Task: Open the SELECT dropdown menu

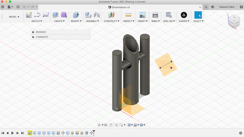Action: (x=198, y=21)
